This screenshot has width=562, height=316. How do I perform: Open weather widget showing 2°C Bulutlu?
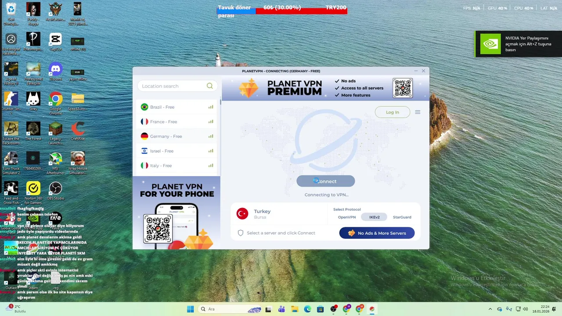(x=15, y=309)
